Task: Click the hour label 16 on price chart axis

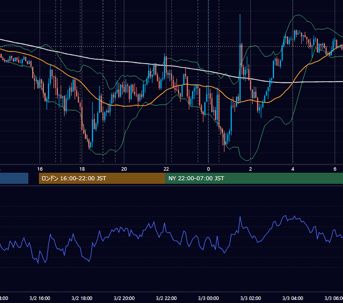Action: pyautogui.click(x=40, y=169)
